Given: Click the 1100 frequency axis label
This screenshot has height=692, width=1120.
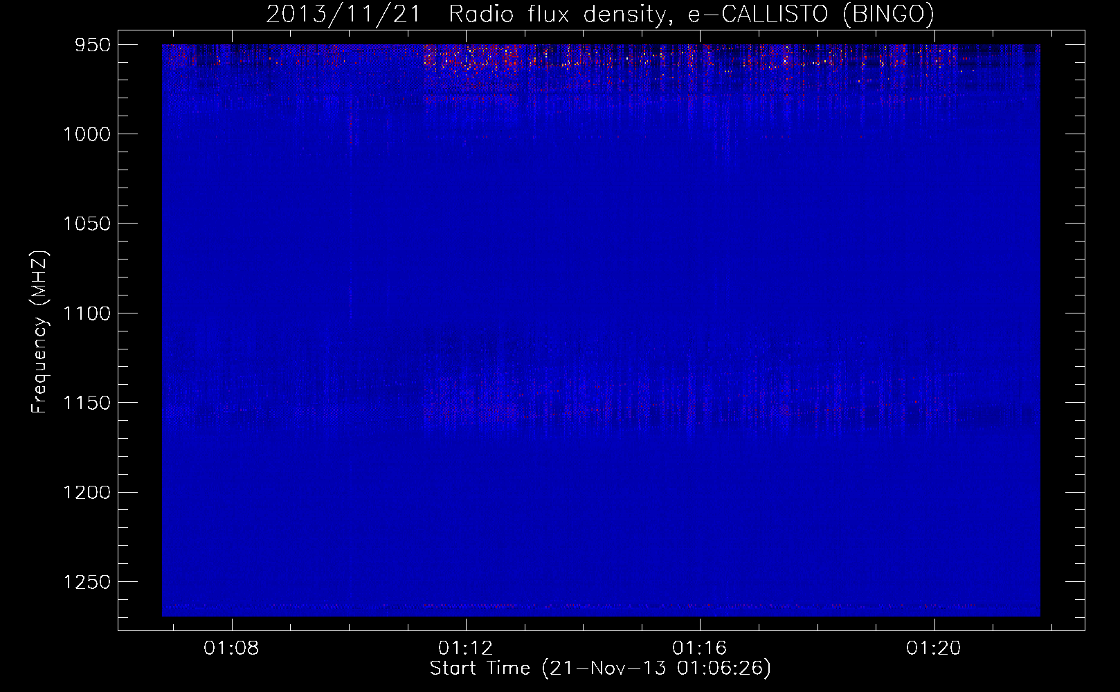Looking at the screenshot, I should (87, 313).
